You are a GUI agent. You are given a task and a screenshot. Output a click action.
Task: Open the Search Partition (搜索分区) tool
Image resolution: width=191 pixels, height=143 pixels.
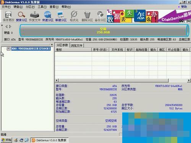point(21,16)
